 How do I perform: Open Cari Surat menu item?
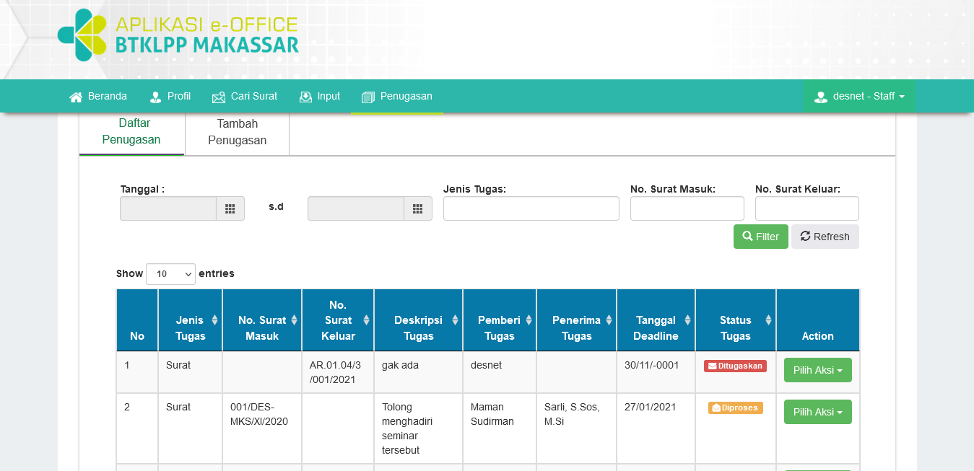pyautogui.click(x=245, y=97)
